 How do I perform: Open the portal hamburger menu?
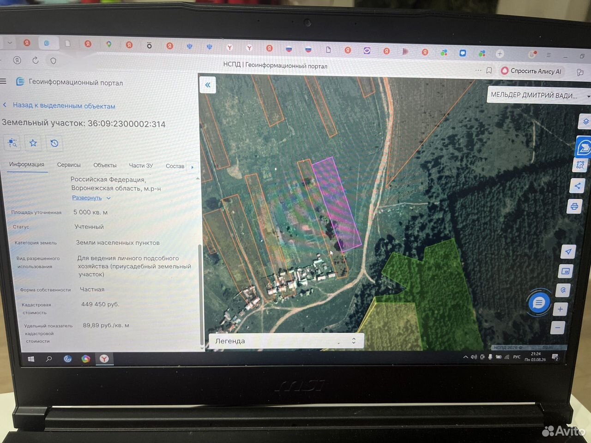[x=3, y=81]
